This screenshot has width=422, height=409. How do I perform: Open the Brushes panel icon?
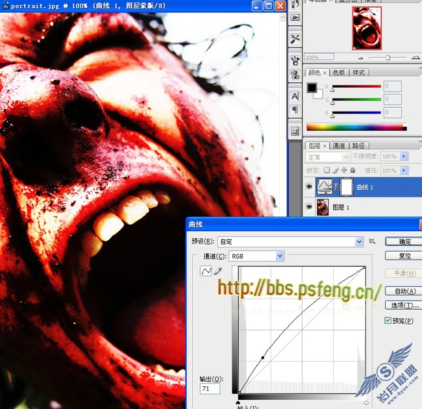[295, 60]
